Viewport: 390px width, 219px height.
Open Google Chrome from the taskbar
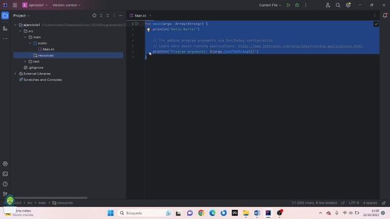point(201,213)
